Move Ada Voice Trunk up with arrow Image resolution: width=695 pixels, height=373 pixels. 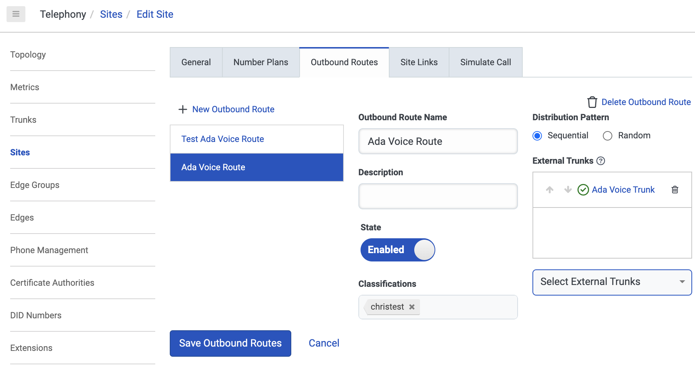550,190
